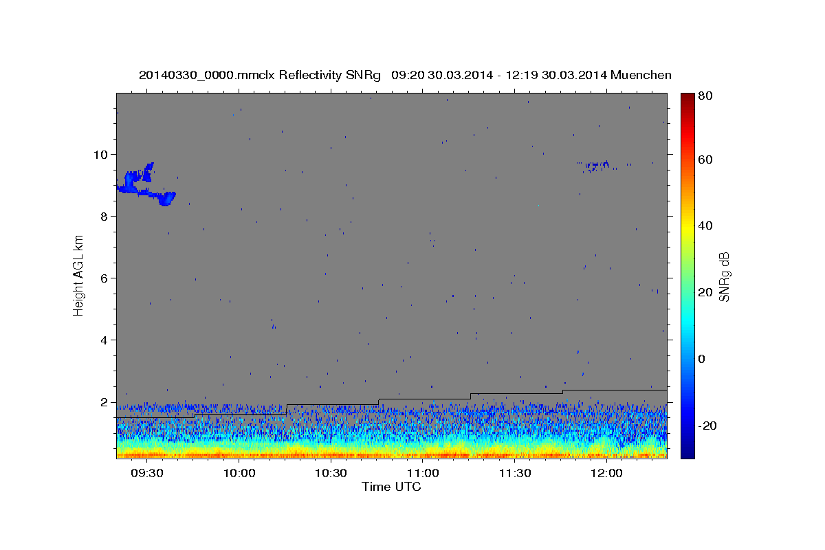
Task: Click the colorbar value 80
Action: [x=705, y=96]
